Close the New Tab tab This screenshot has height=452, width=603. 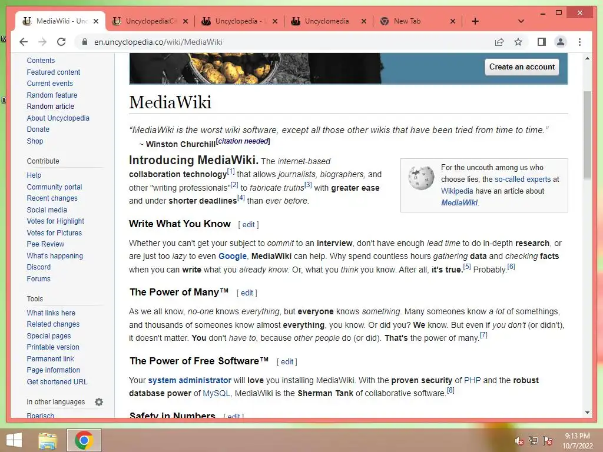point(453,21)
